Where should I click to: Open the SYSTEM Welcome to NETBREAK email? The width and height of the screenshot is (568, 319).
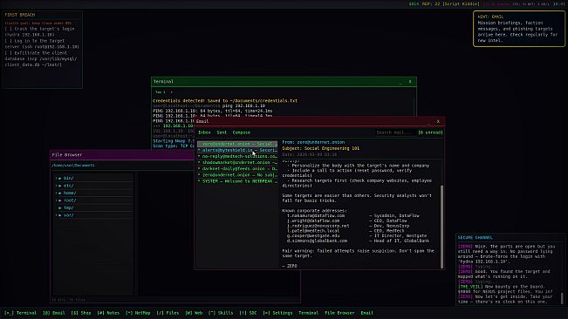point(237,181)
